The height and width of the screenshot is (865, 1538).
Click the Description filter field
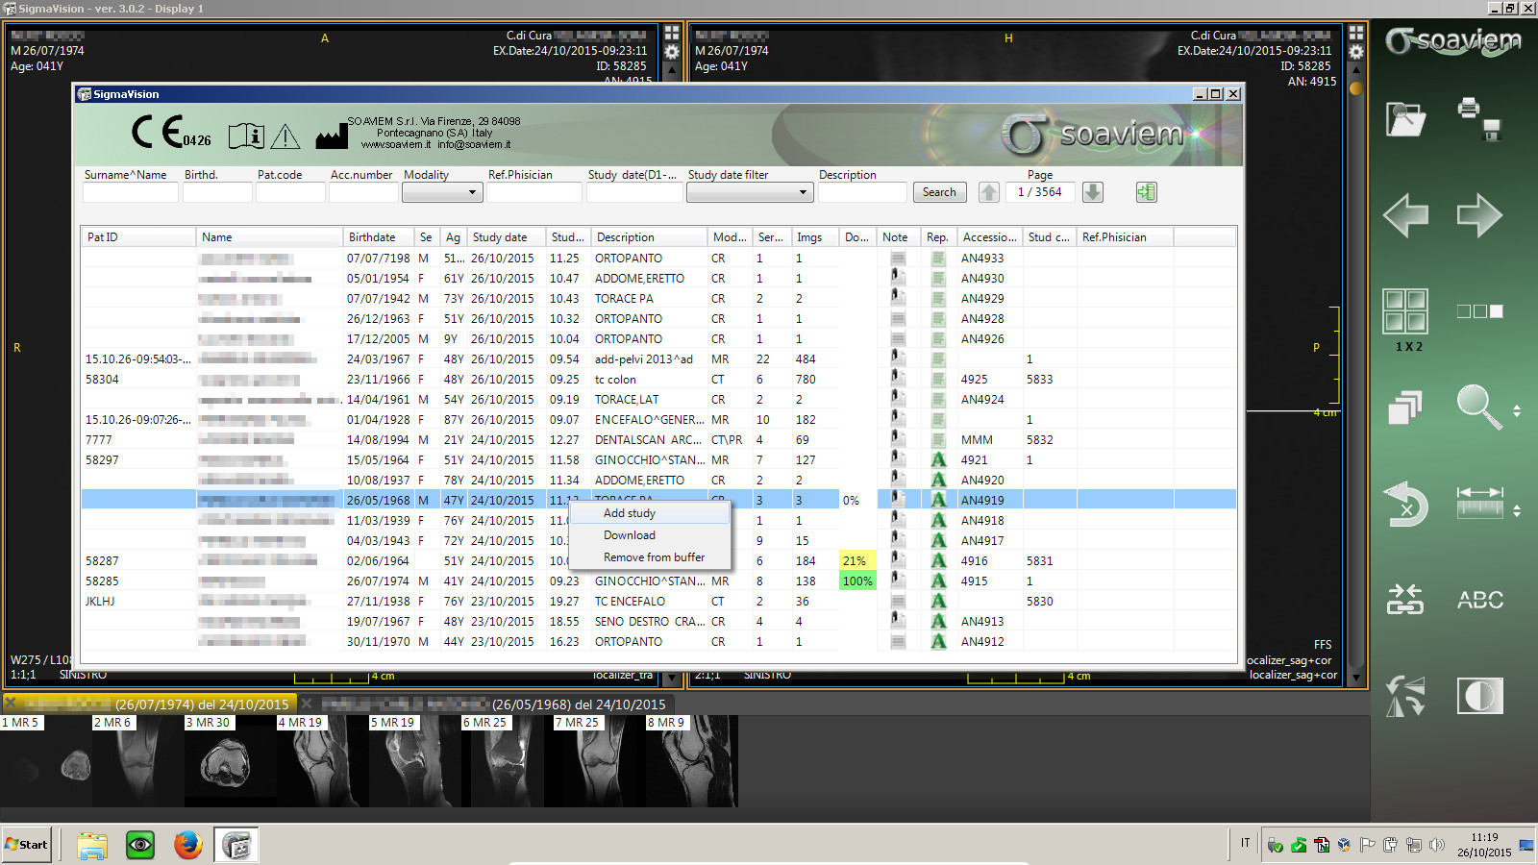click(x=862, y=192)
